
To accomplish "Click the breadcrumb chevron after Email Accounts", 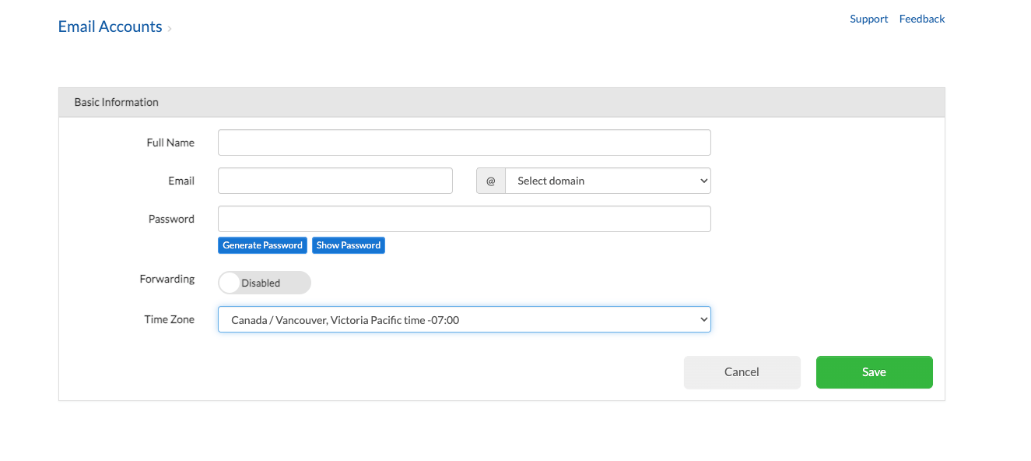I will click(x=170, y=28).
